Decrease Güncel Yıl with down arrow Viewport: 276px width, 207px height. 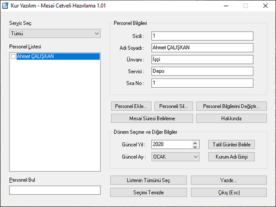click(195, 147)
